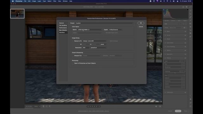Enable the Resize to Fit checkbox
The image size is (203, 114).
pos(73,41)
